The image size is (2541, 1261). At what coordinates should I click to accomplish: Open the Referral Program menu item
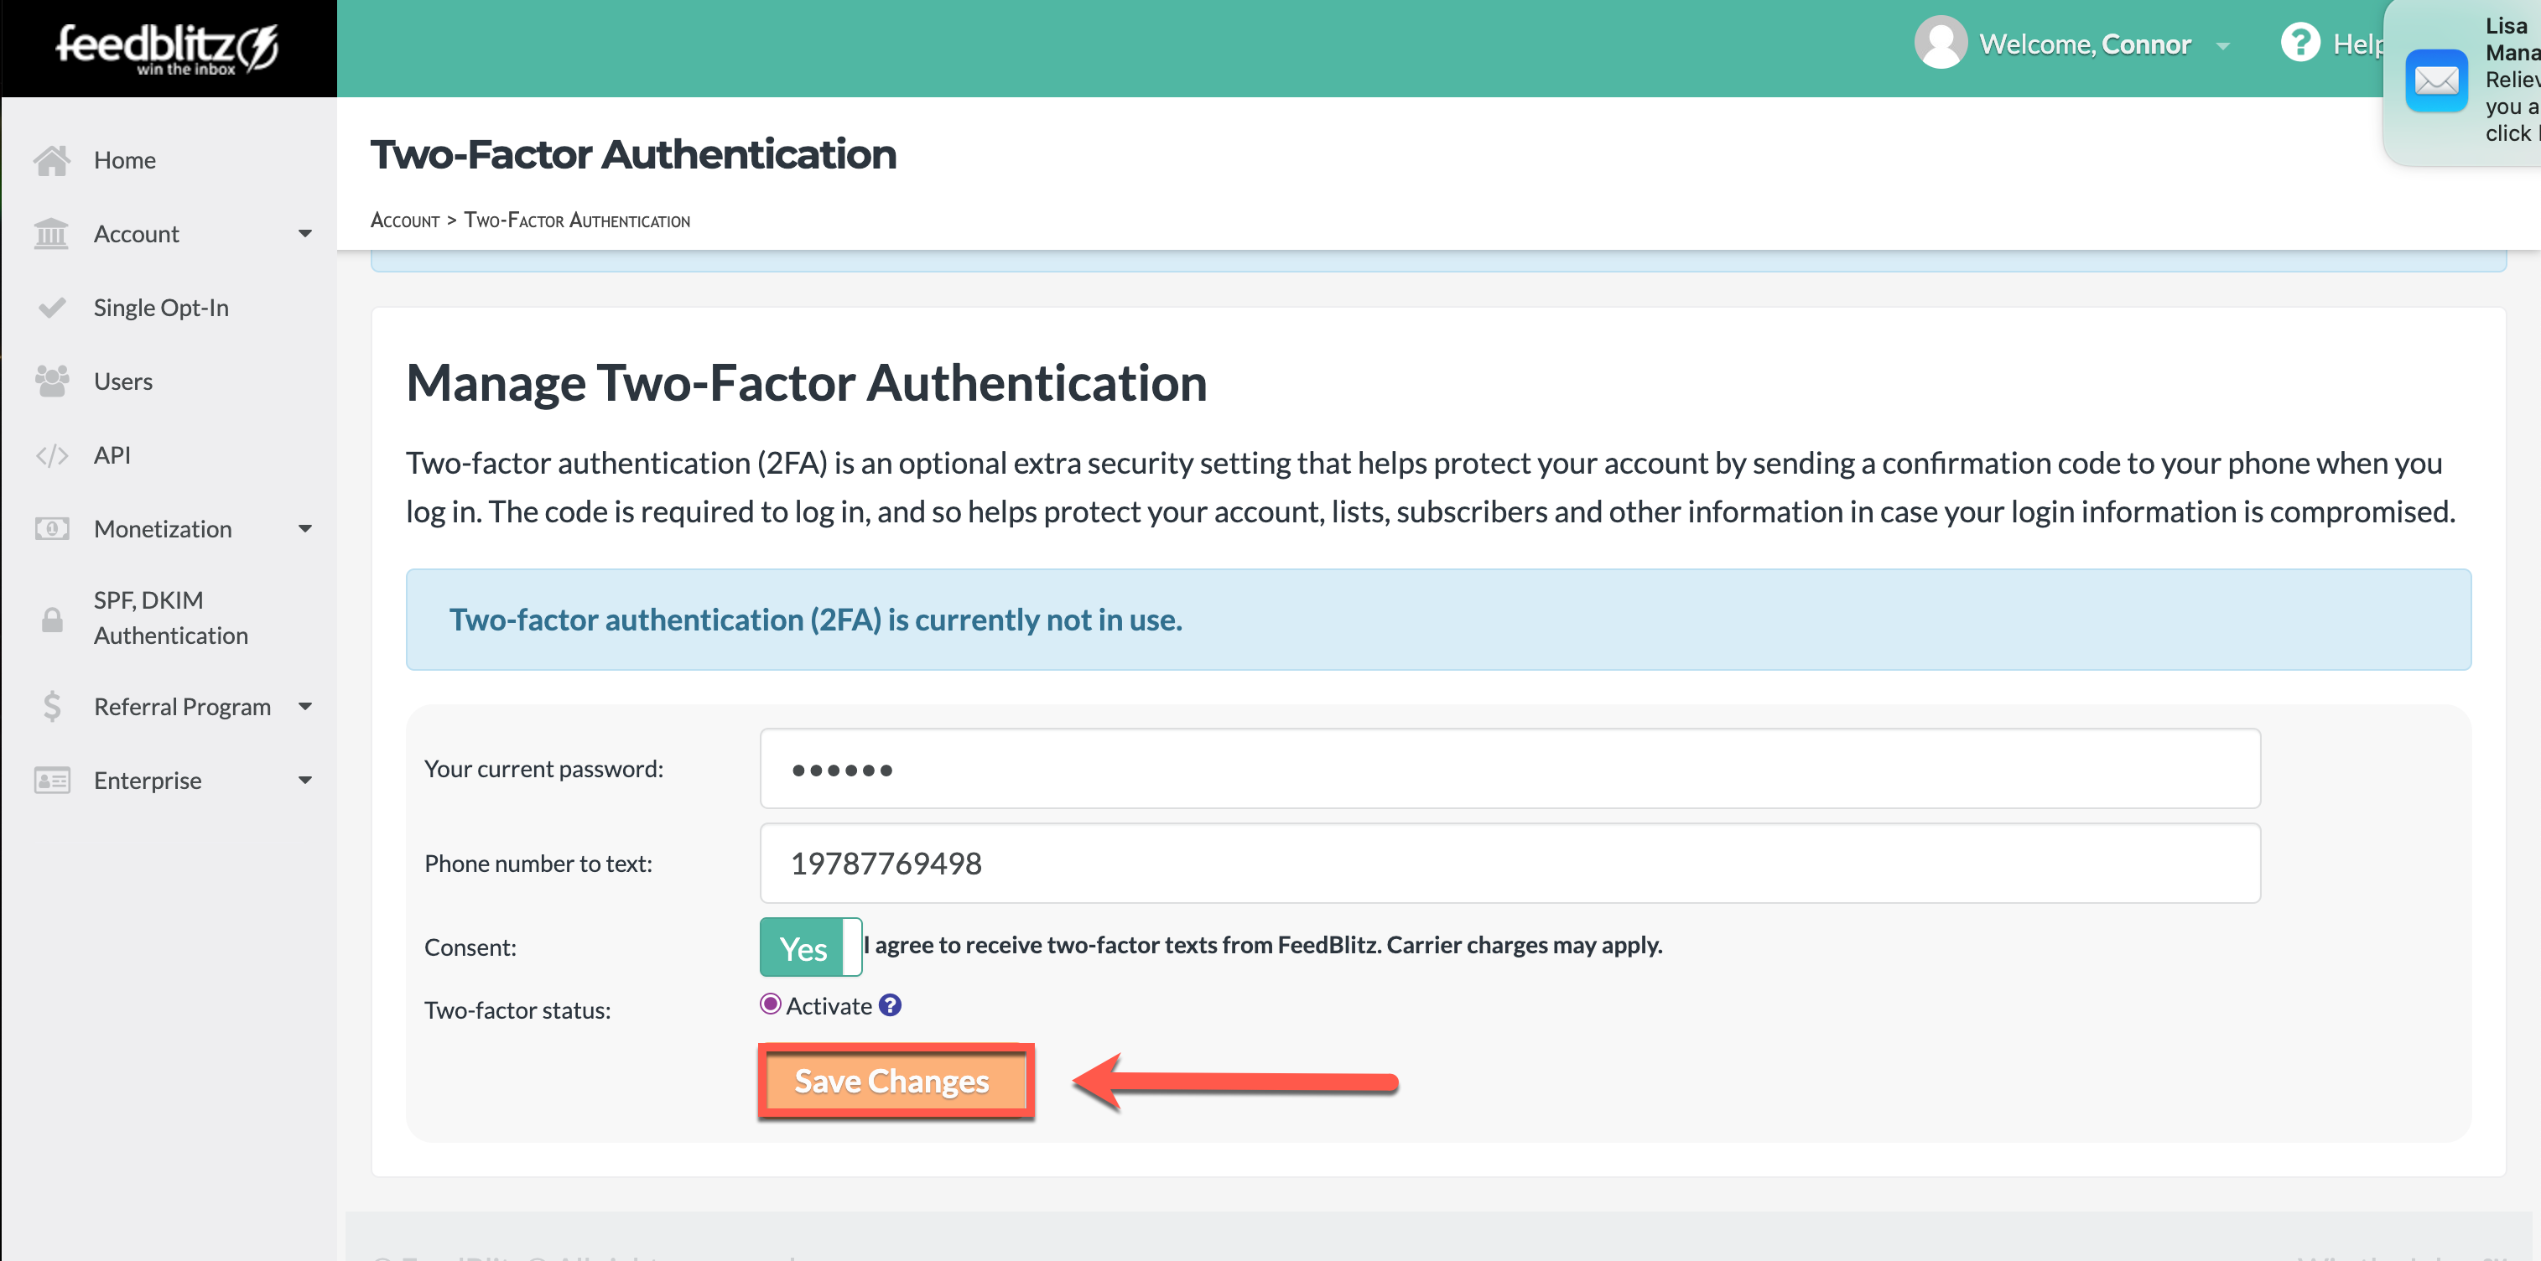[183, 707]
